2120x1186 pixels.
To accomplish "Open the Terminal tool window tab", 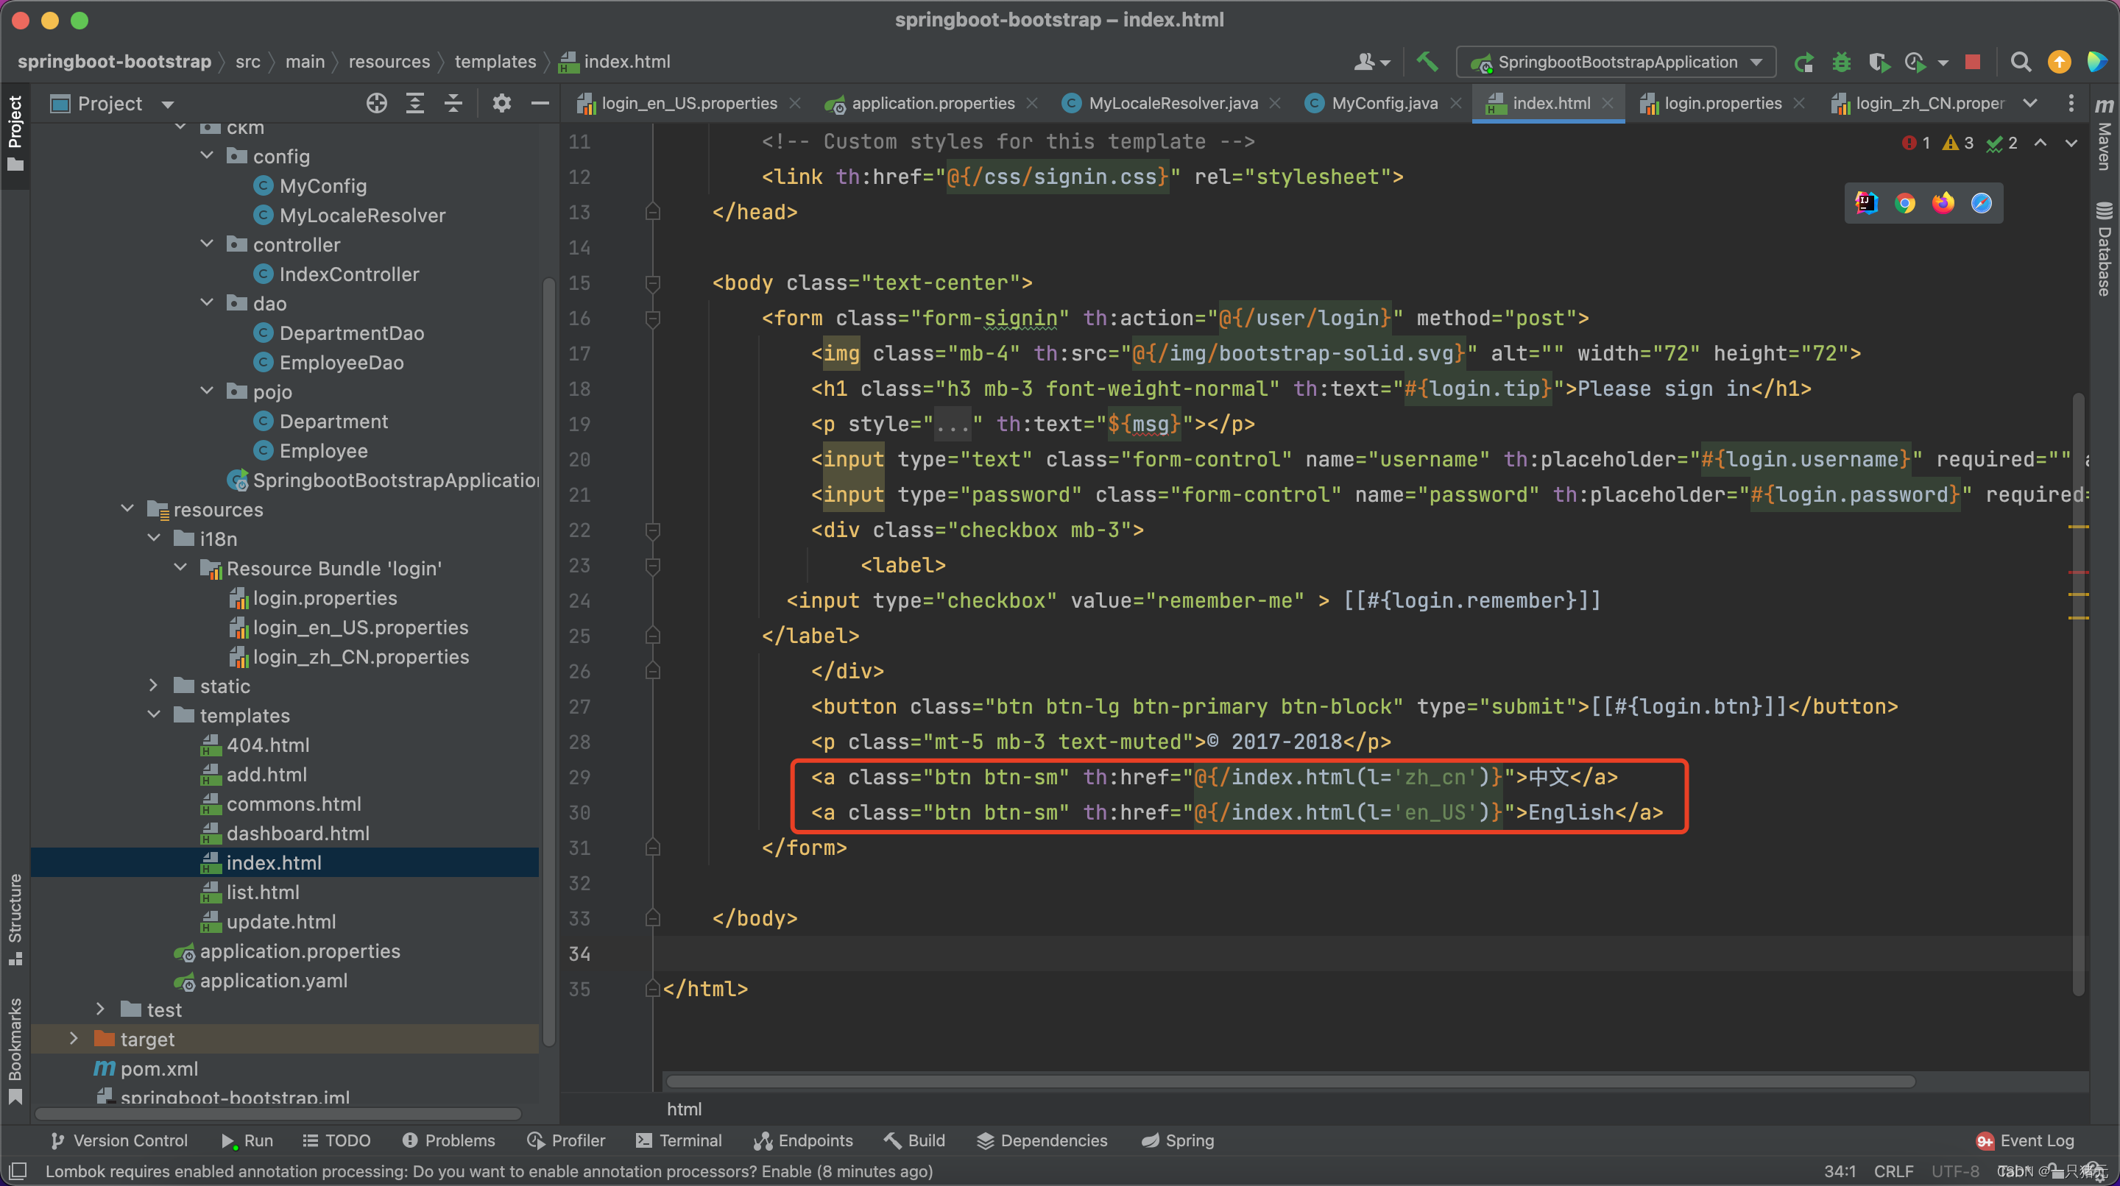I will point(679,1140).
